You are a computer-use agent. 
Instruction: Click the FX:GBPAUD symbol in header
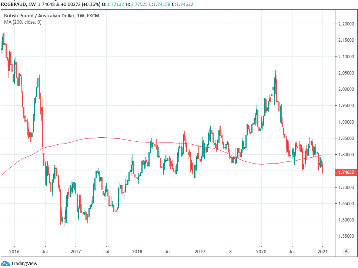tap(14, 4)
